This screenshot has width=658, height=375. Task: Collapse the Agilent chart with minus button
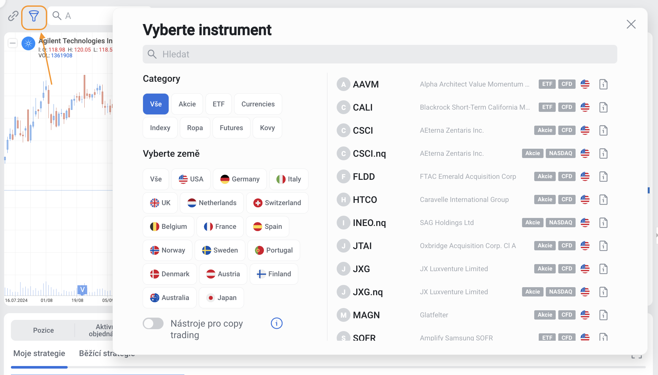(13, 43)
